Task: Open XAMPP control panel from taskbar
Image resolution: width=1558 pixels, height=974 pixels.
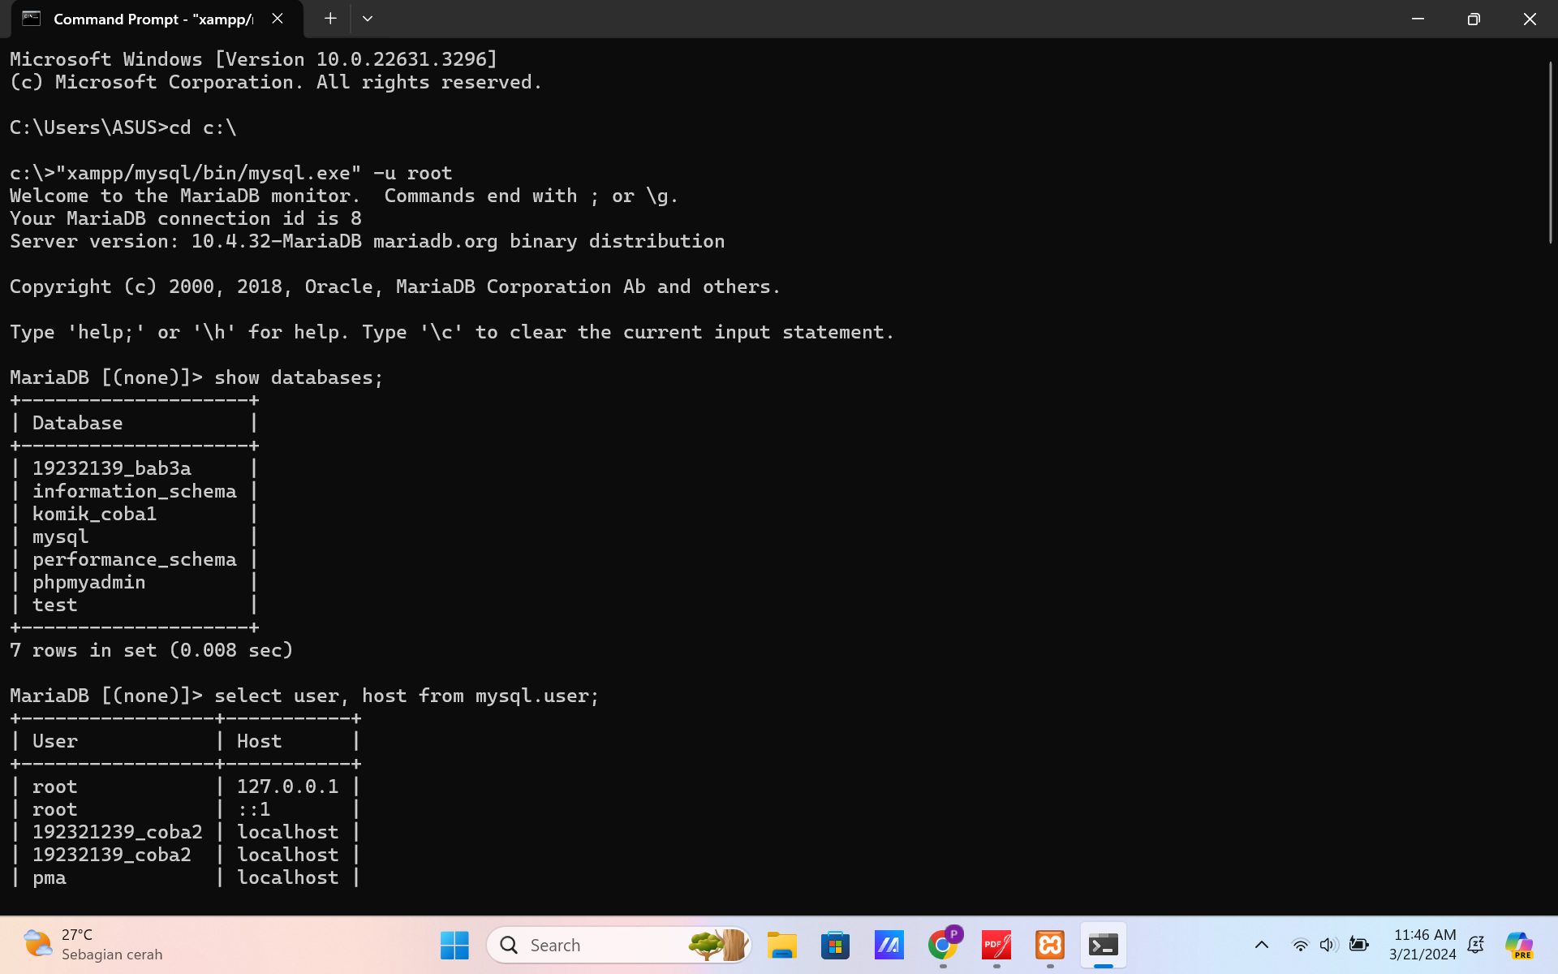Action: pyautogui.click(x=1050, y=945)
